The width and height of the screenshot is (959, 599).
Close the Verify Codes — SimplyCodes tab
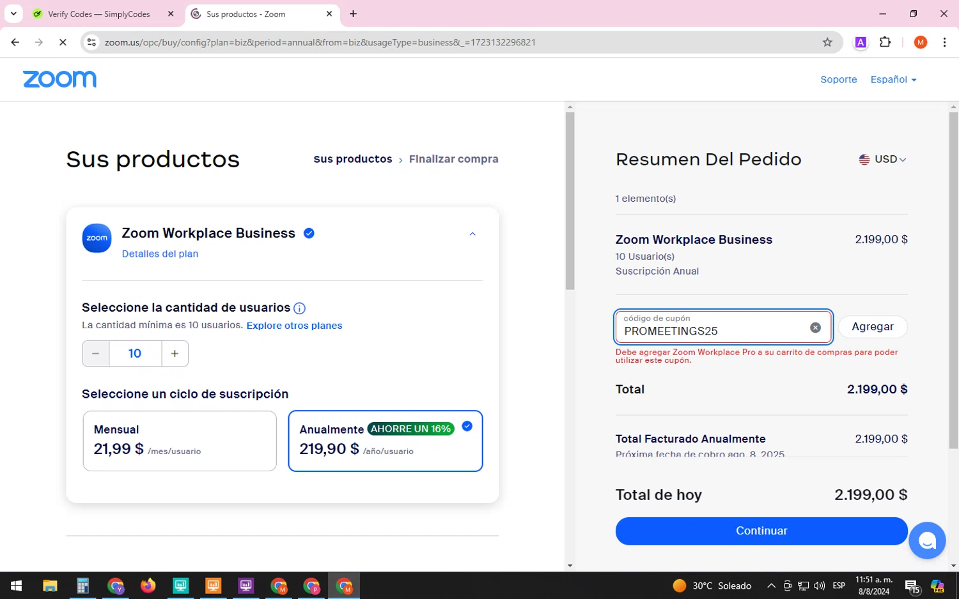point(171,13)
